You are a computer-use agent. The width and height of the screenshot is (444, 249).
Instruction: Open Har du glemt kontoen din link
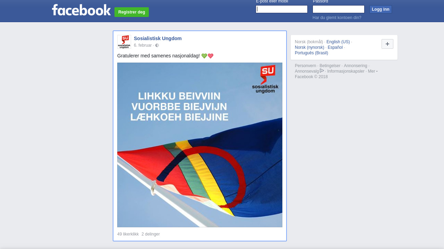(x=337, y=18)
